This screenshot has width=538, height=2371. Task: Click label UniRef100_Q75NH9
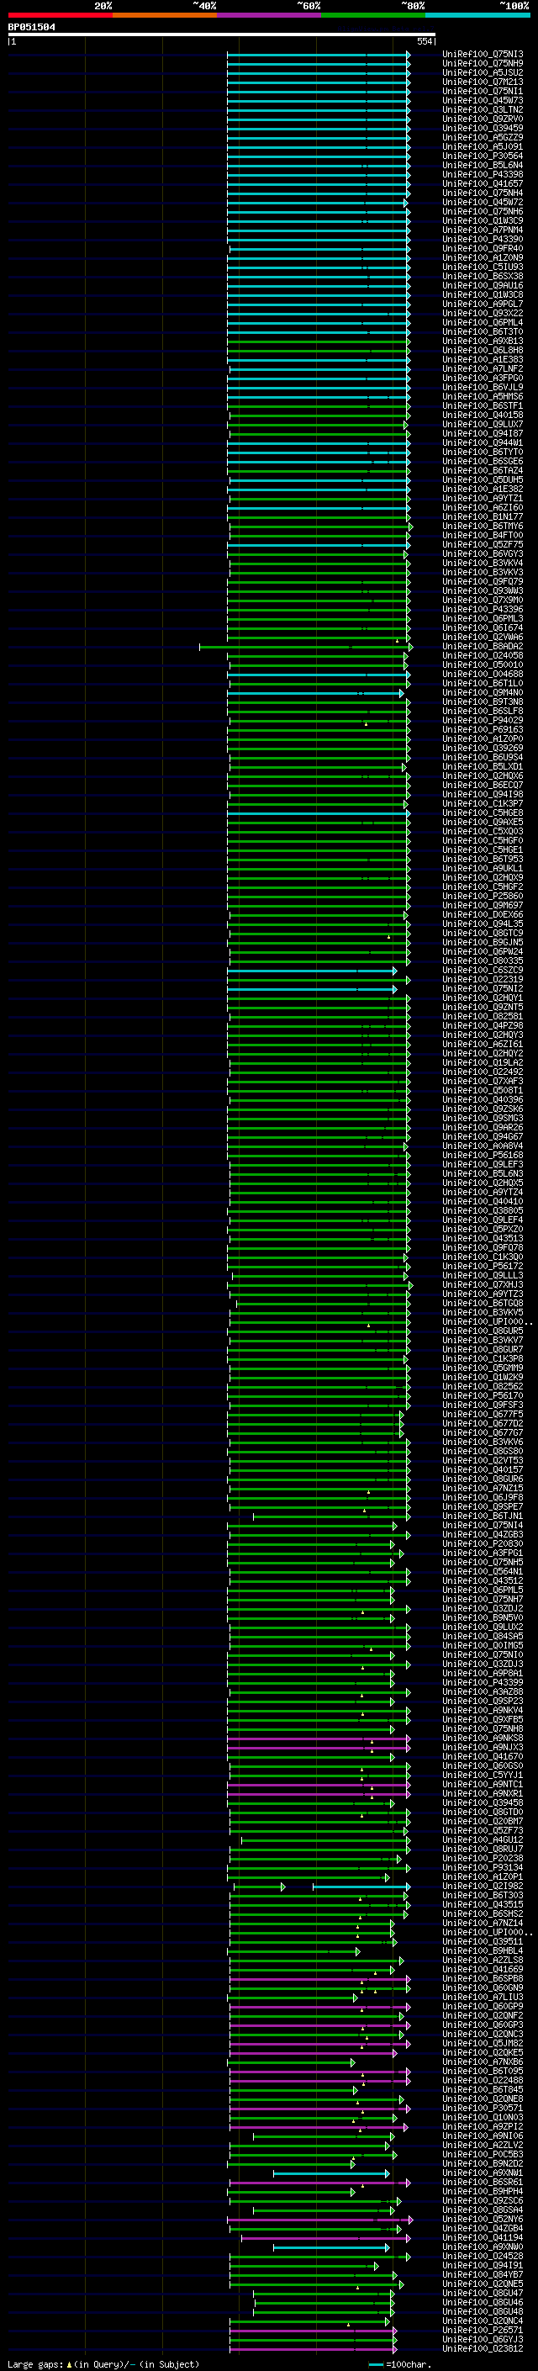click(482, 64)
